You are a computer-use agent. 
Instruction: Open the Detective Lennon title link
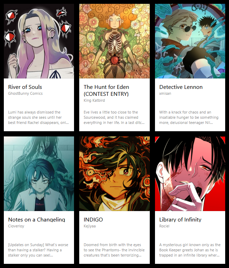pos(181,87)
